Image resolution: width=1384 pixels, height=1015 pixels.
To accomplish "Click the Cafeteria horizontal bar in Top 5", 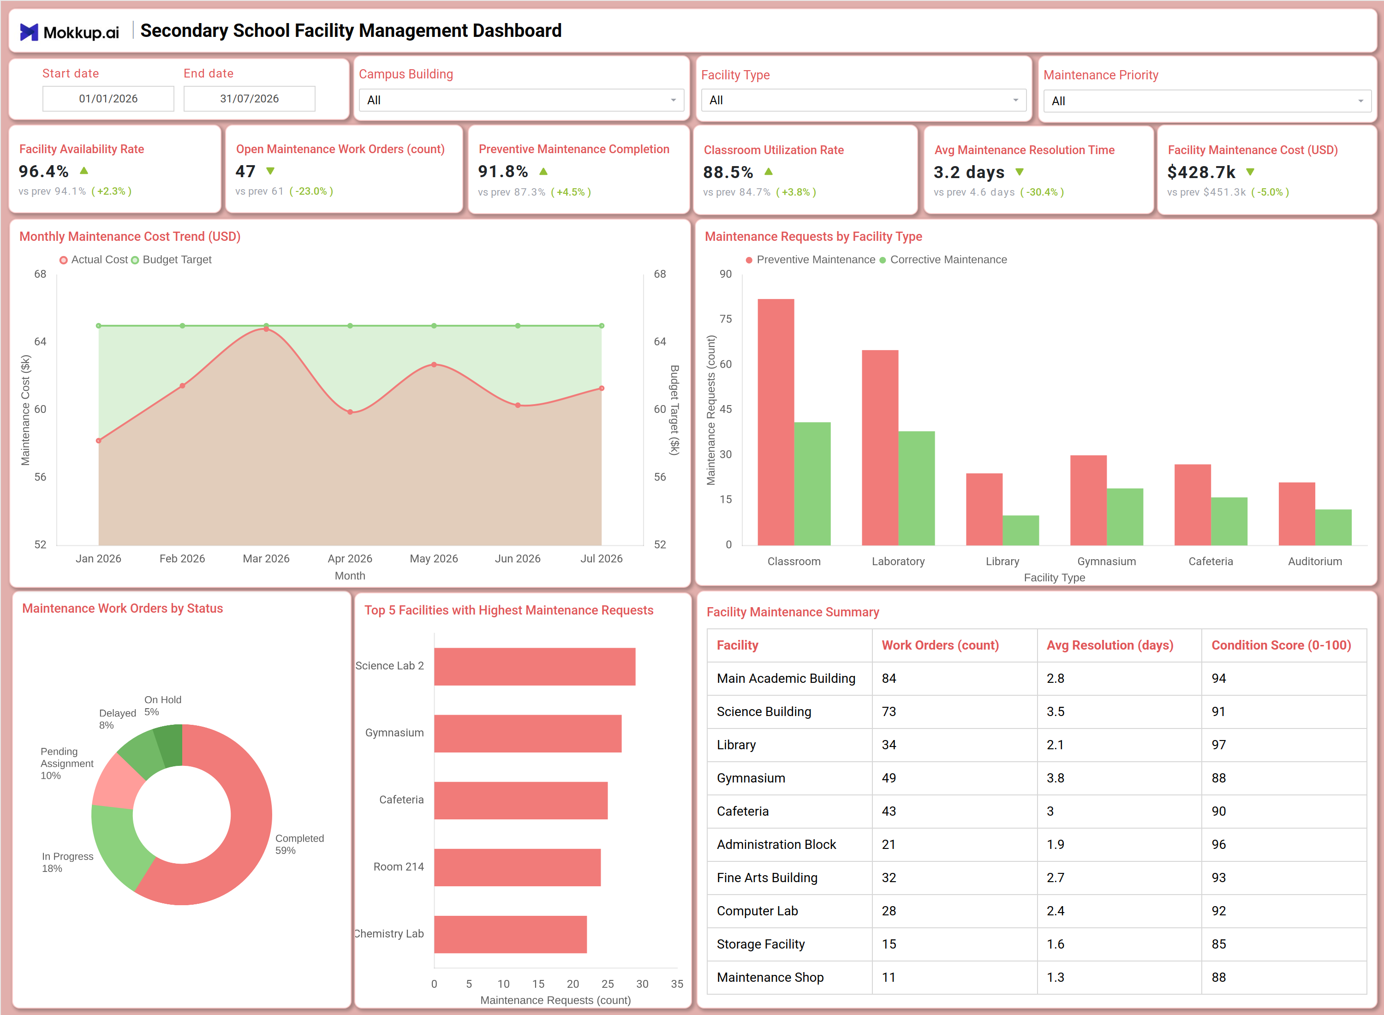I will coord(521,800).
